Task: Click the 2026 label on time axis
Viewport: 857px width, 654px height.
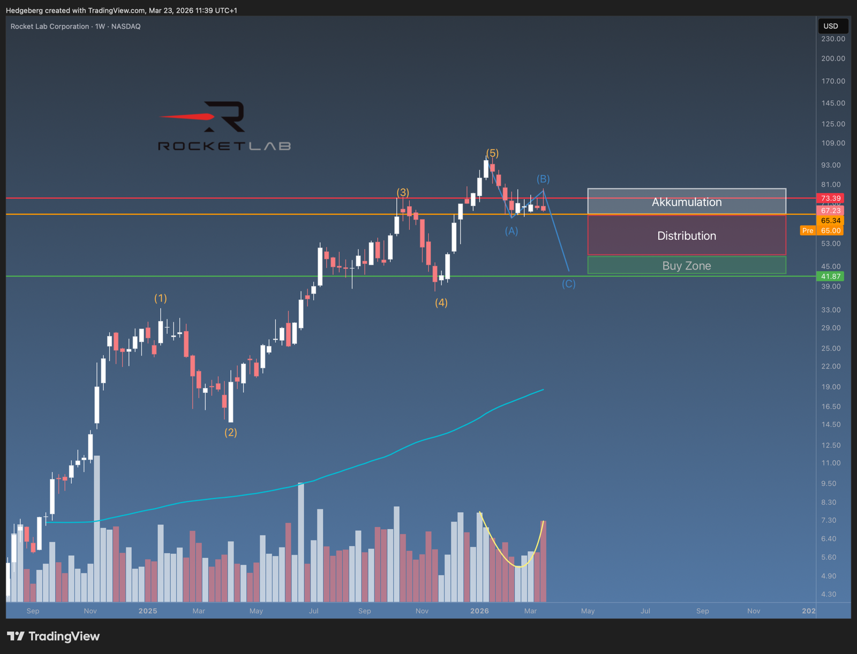Action: [479, 611]
